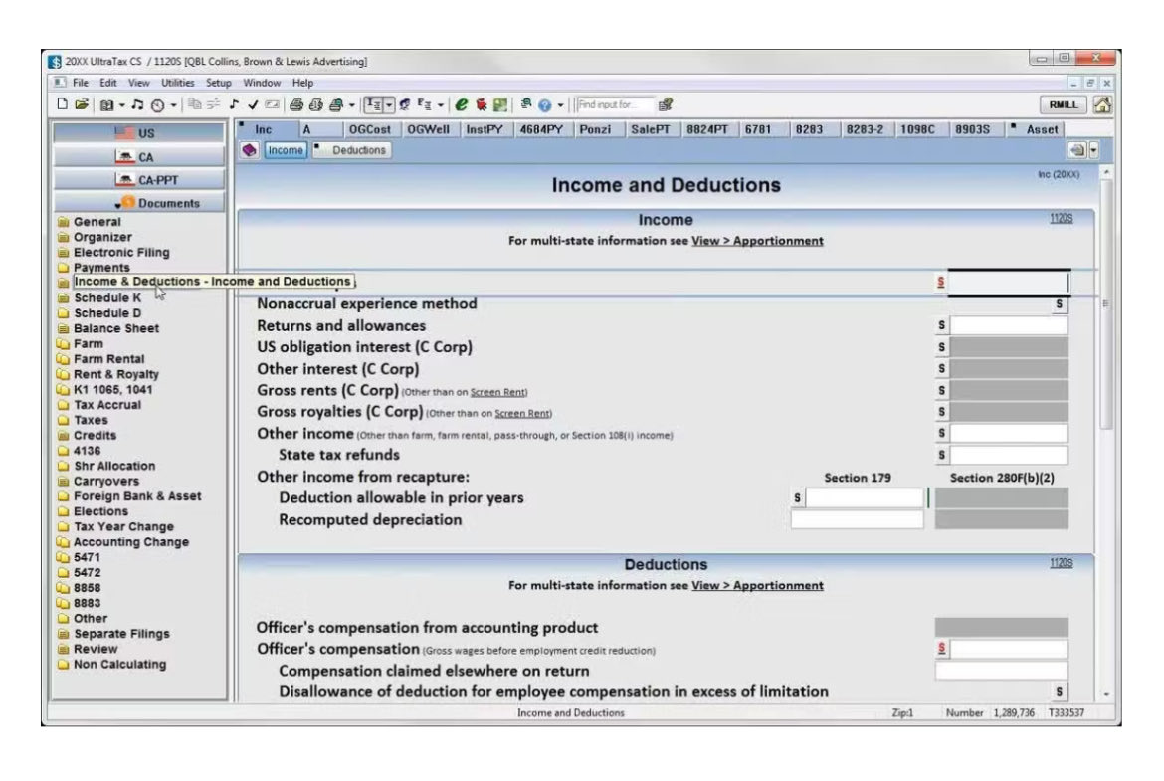Image resolution: width=1164 pixels, height=781 pixels.
Task: Click the book icon in the toolbar
Action: pos(107,105)
